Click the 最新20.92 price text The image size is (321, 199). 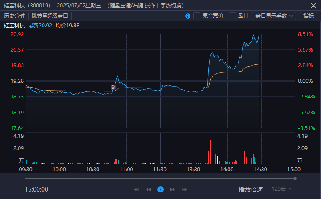(40, 26)
